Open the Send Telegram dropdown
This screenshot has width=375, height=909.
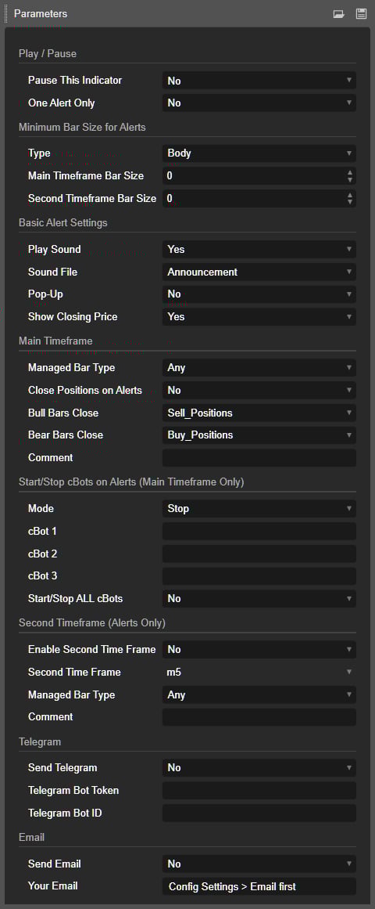(259, 767)
